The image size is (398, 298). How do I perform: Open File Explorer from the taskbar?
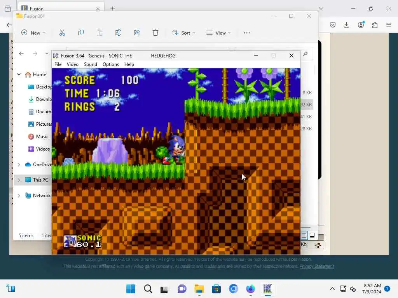pos(199,289)
